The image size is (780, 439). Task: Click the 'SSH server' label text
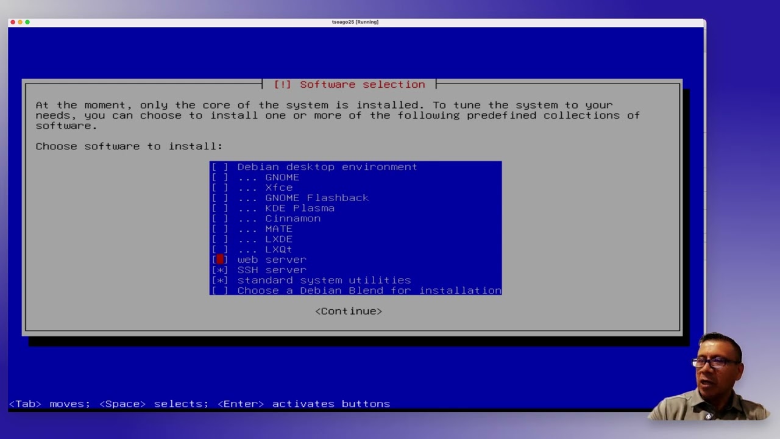point(272,270)
